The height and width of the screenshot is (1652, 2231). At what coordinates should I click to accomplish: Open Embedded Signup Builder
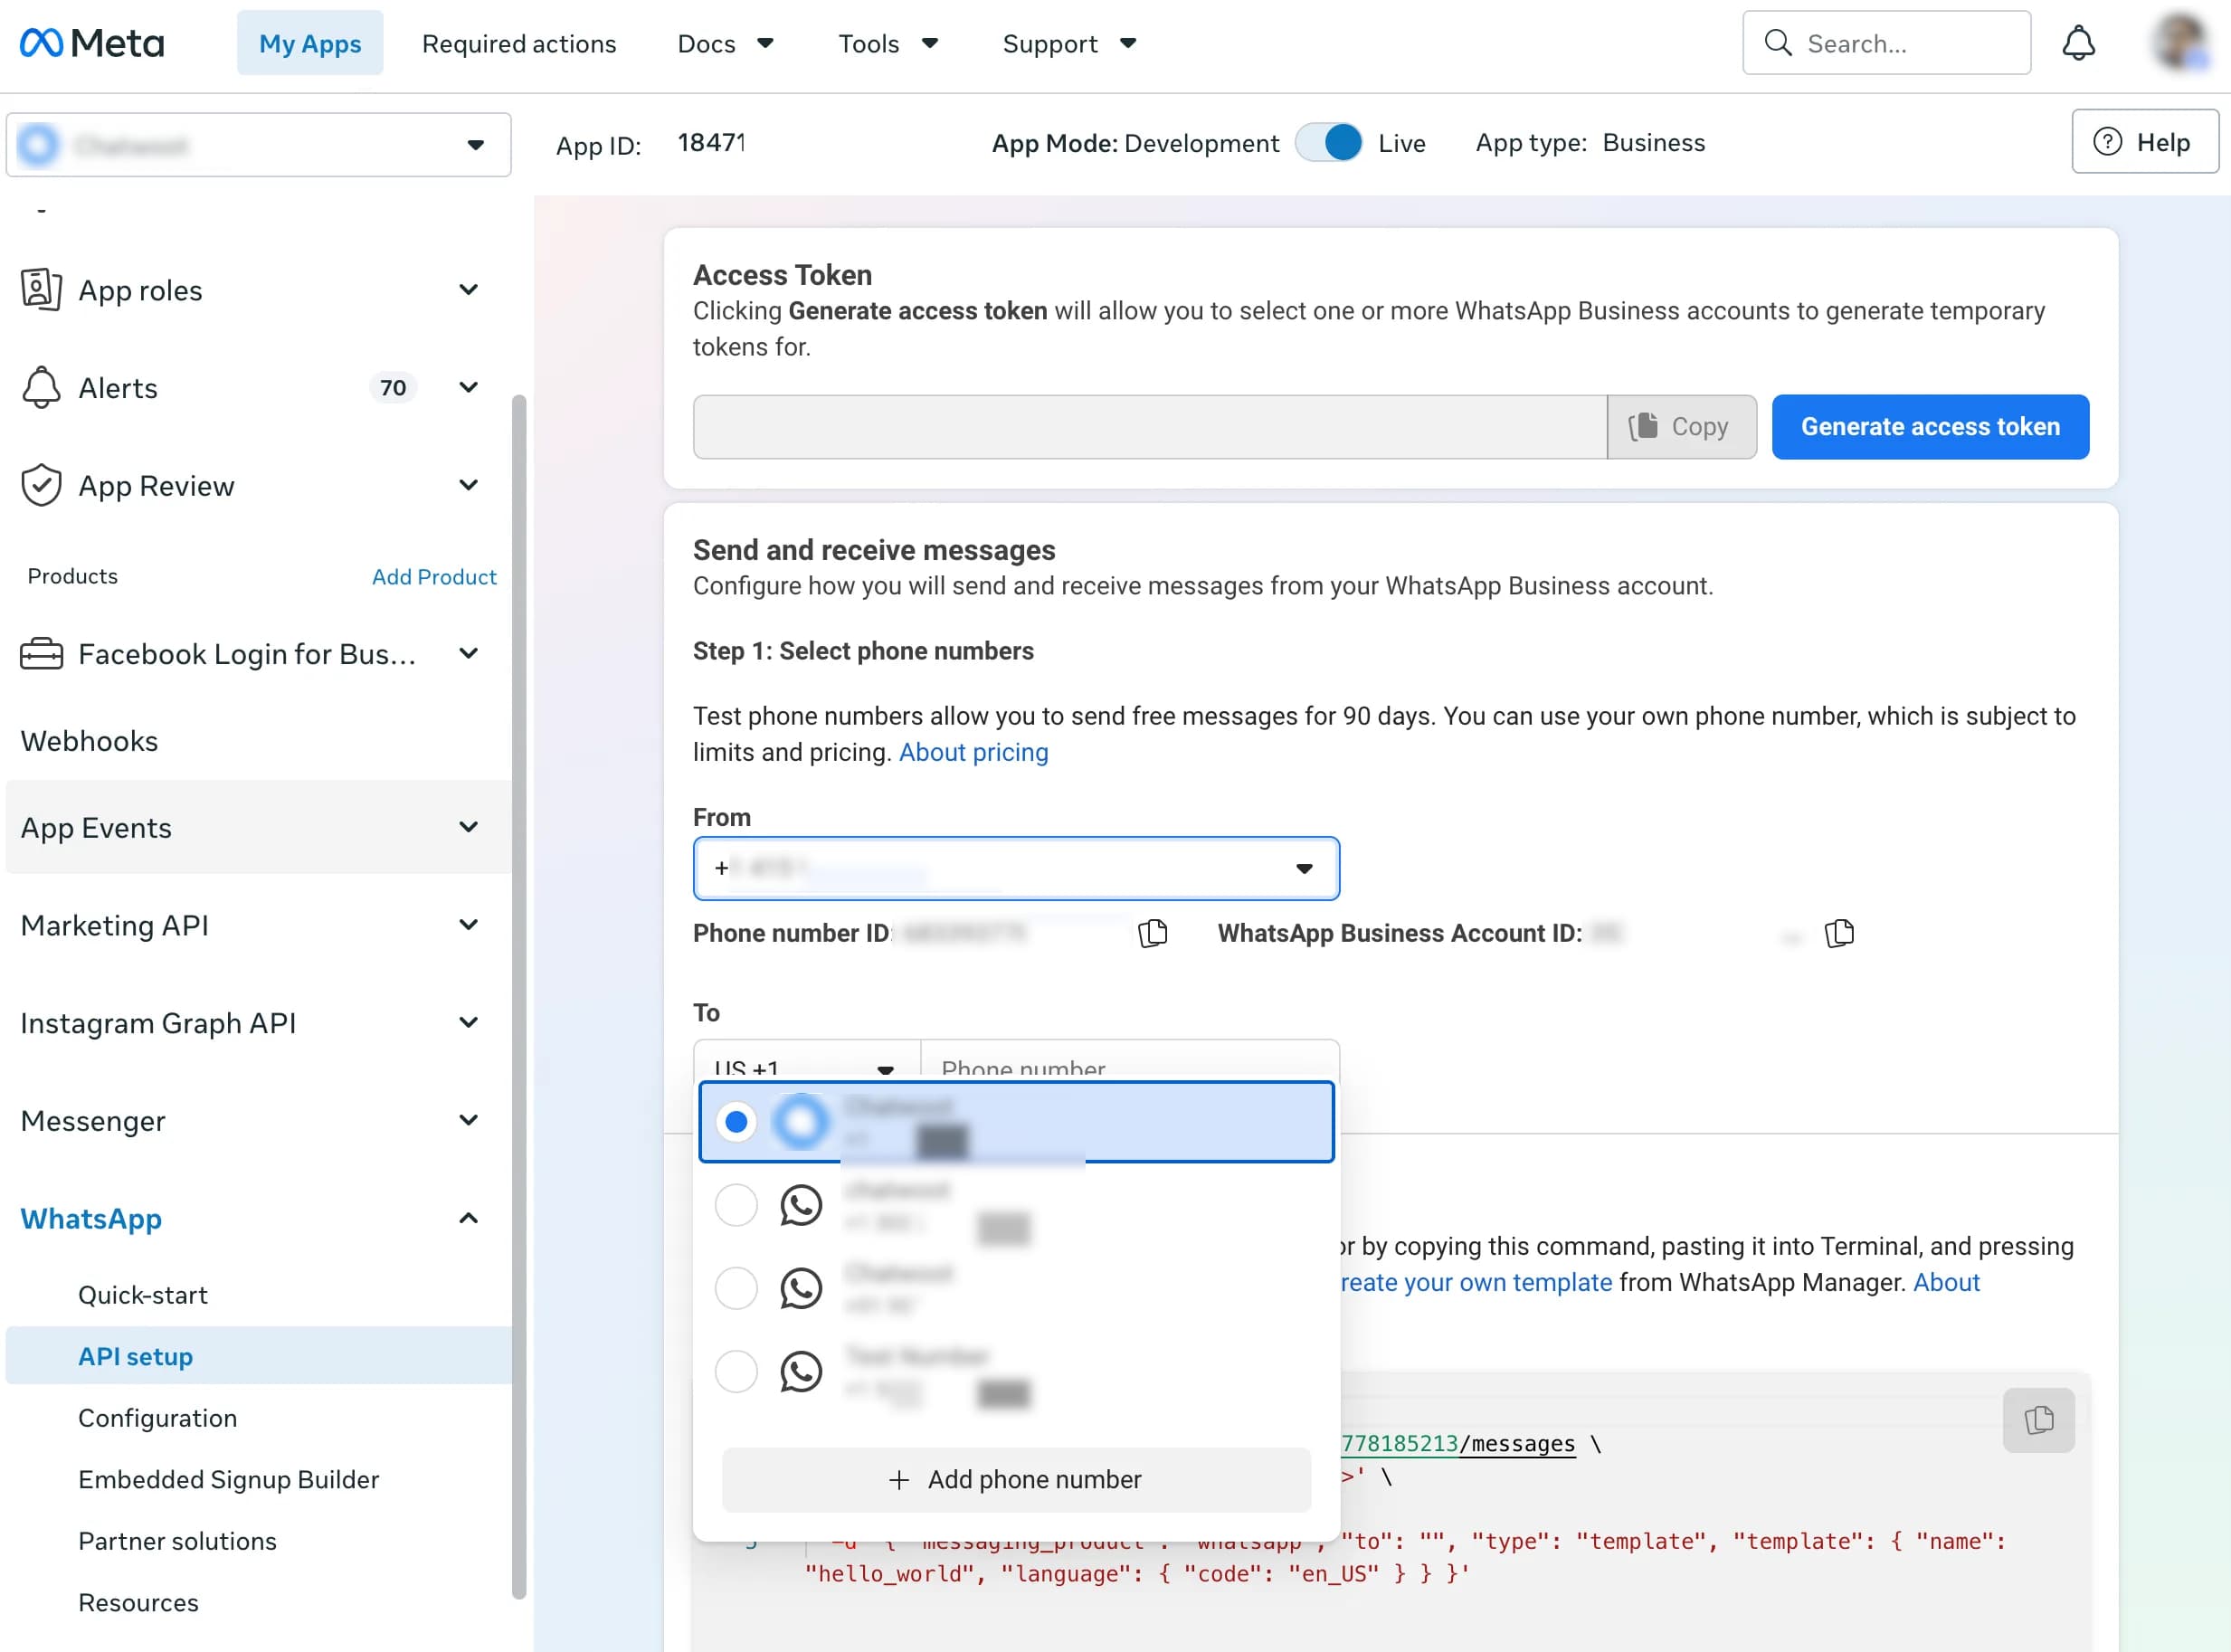(229, 1480)
